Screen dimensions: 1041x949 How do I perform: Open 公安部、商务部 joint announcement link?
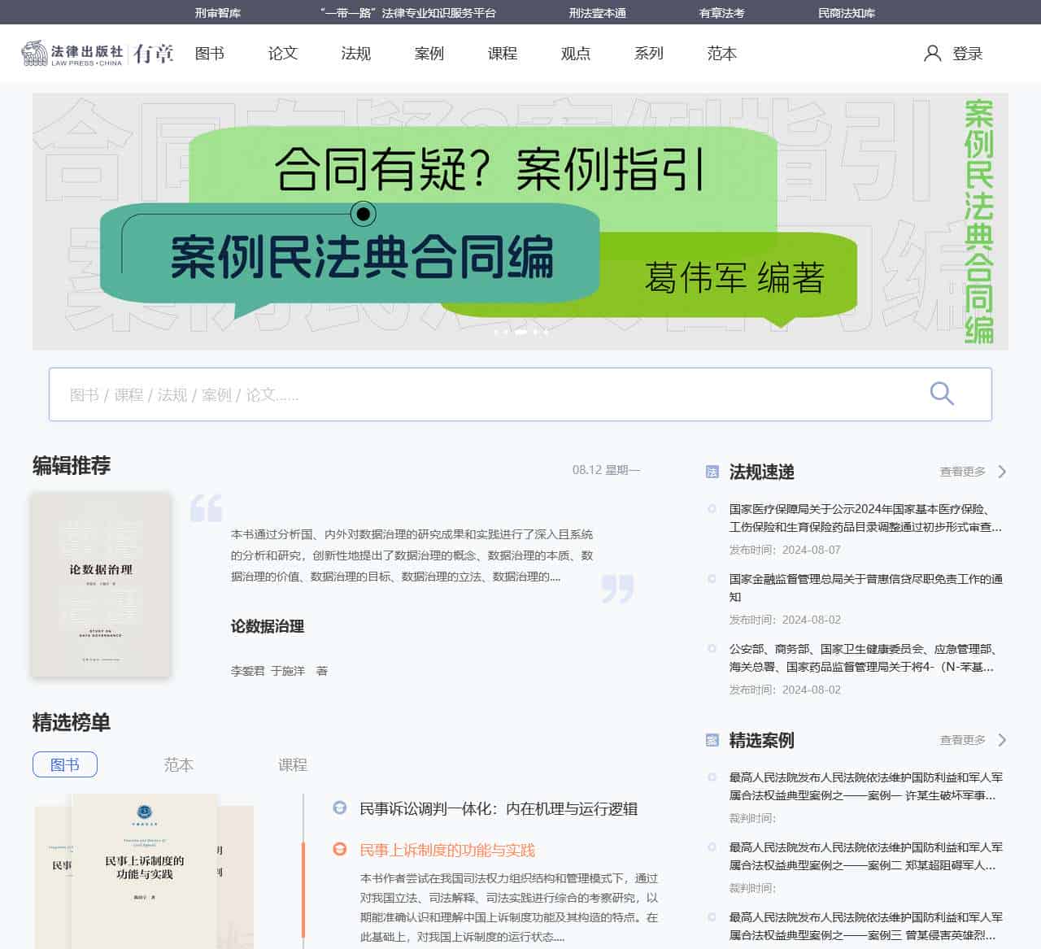tap(863, 658)
